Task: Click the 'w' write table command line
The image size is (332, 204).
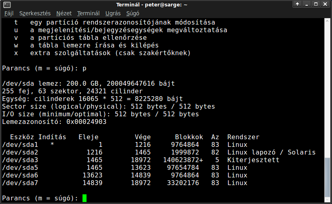Action: 87,45
